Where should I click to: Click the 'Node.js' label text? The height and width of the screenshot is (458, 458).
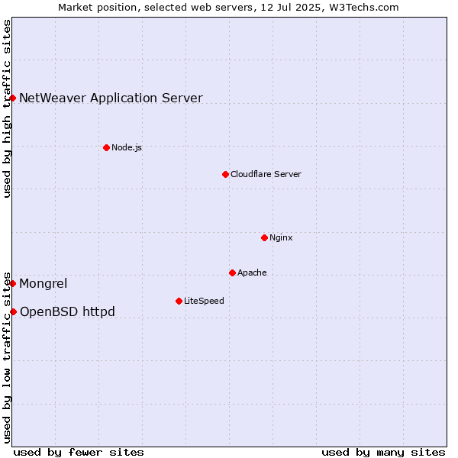127,147
